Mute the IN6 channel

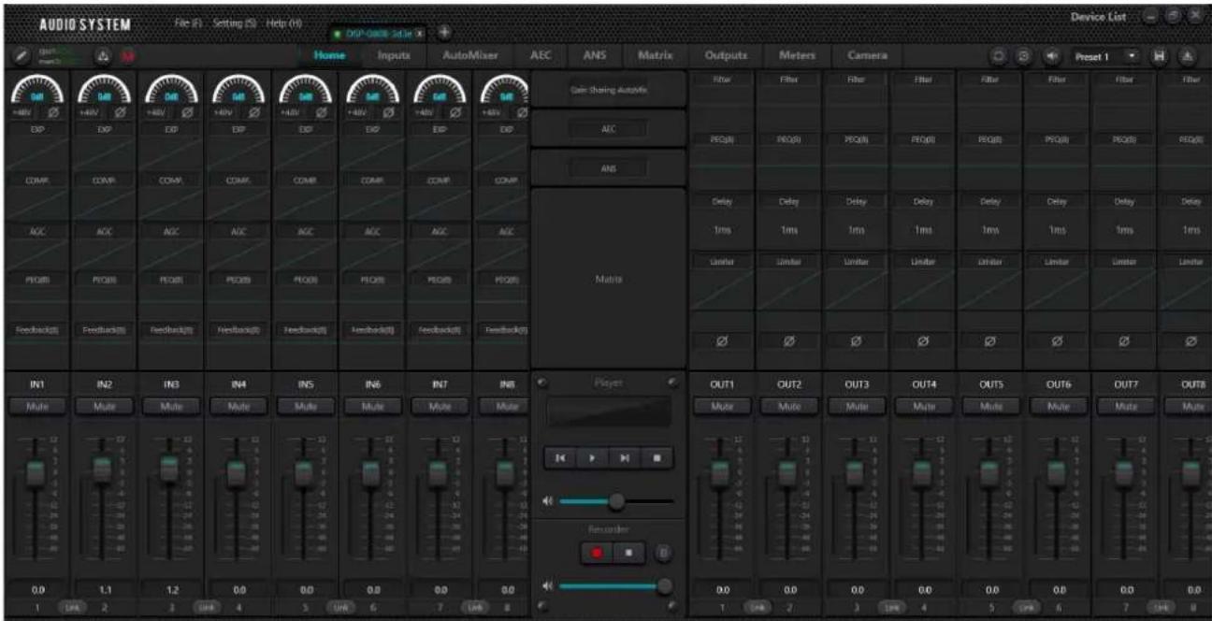[x=371, y=407]
